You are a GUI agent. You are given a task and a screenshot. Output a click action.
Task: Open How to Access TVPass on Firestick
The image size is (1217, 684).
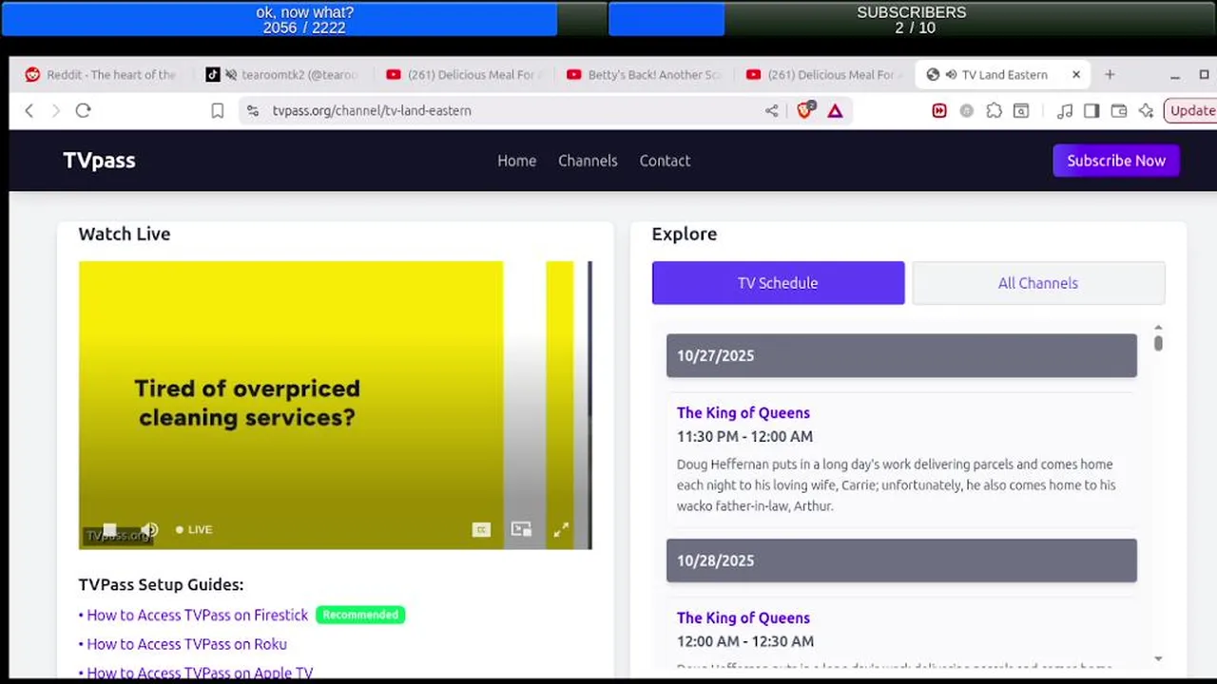point(197,615)
